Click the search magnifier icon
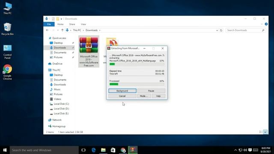Image resolution: width=274 pixels, height=154 pixels. click(x=263, y=30)
